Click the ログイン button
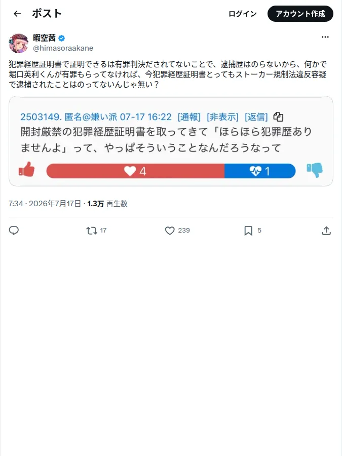The image size is (342, 456). [243, 14]
